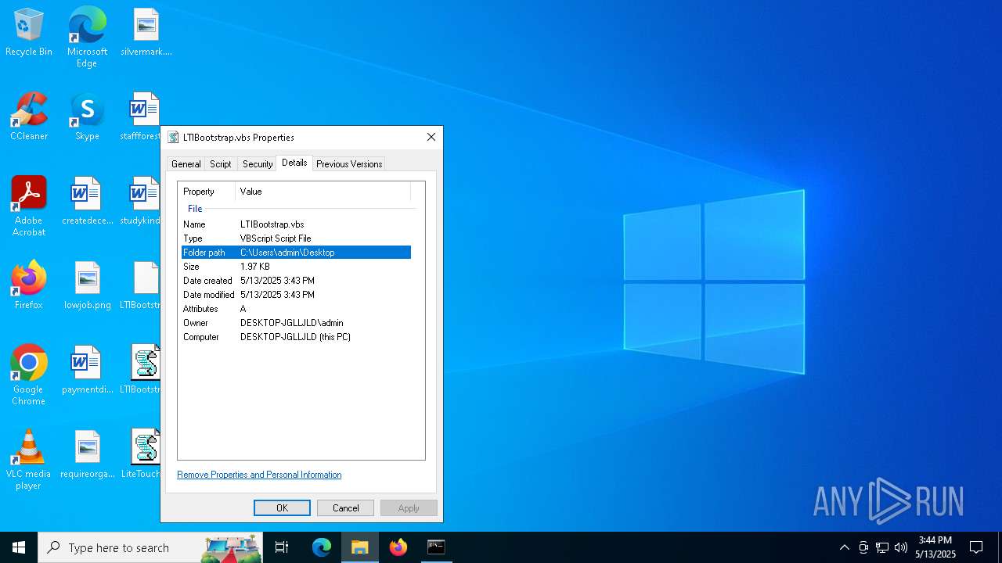
Task: Select the staffforest Word document icon
Action: tap(141, 117)
